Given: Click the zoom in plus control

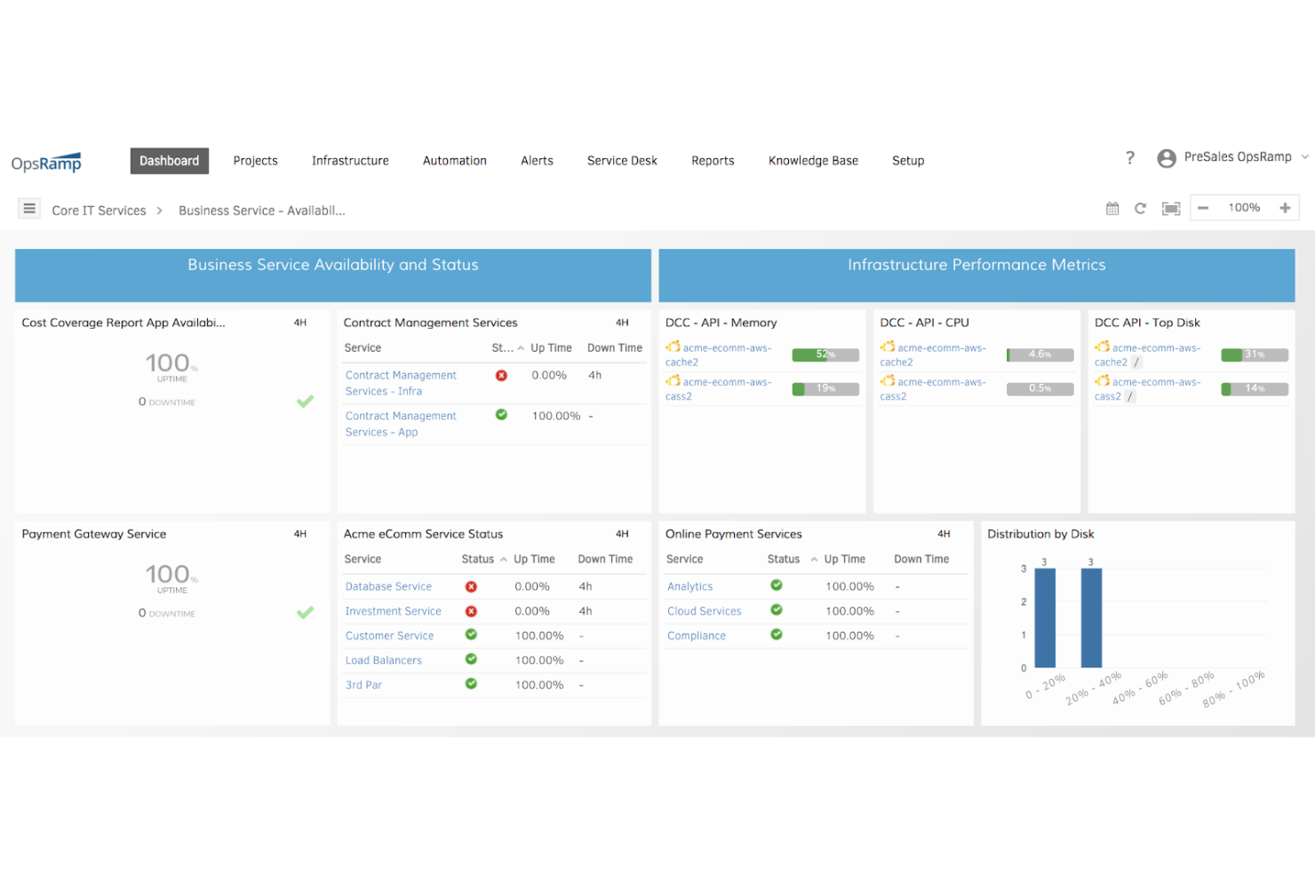Looking at the screenshot, I should coord(1285,207).
